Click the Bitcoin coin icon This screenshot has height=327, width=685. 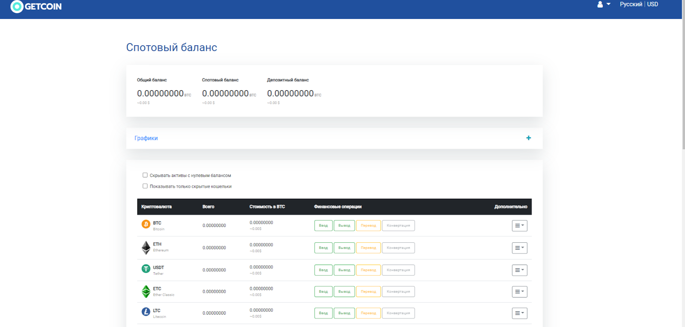coord(146,224)
